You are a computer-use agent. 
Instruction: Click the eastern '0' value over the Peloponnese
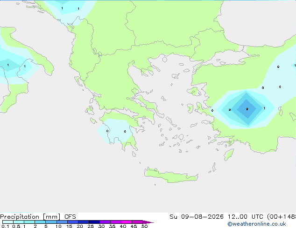125,131
